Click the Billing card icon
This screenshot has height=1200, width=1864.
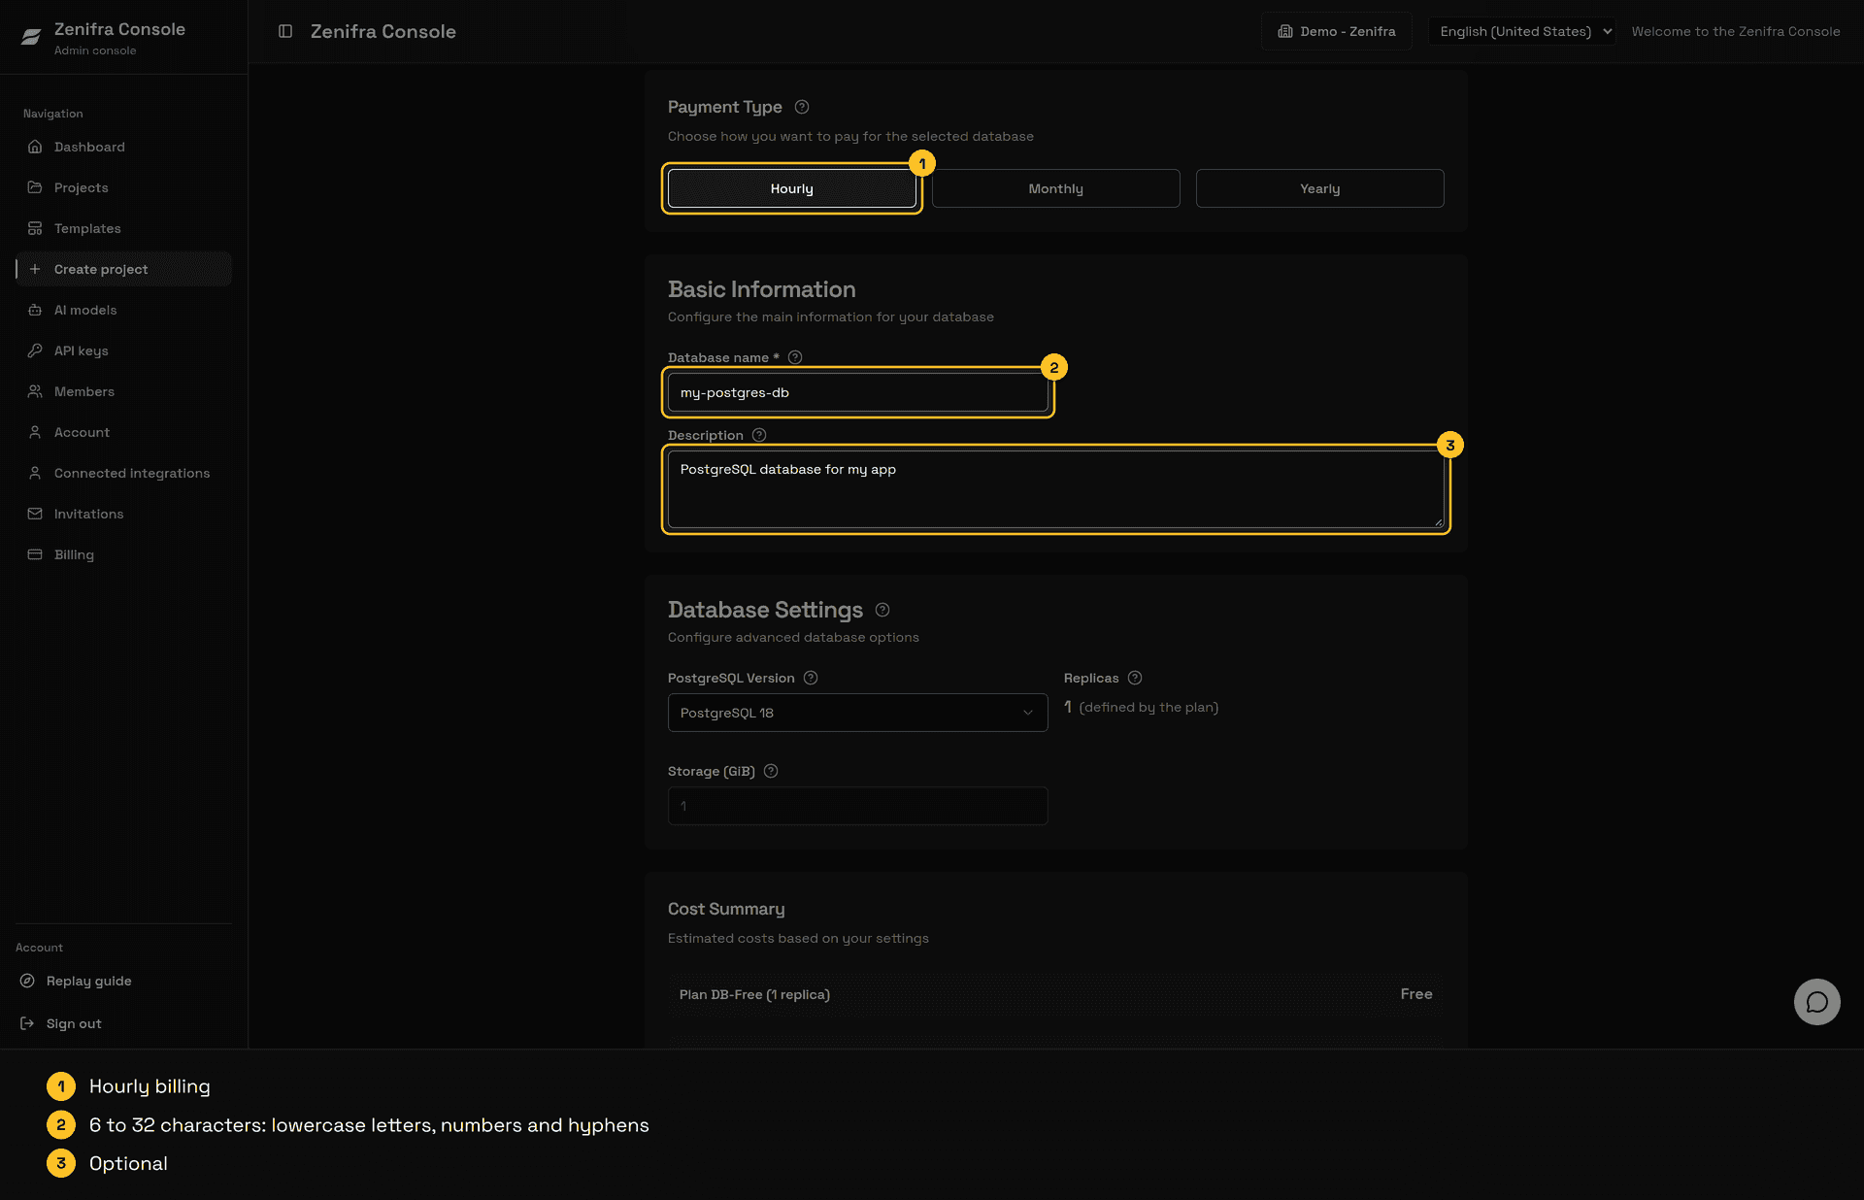tap(35, 554)
